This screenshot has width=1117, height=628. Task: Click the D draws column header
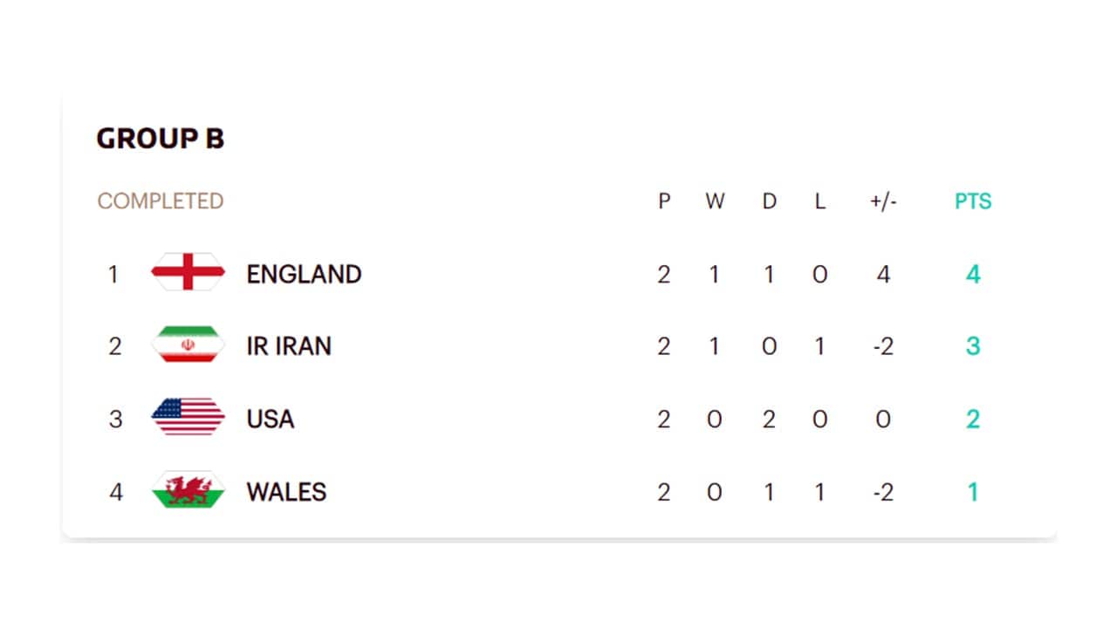[769, 201]
